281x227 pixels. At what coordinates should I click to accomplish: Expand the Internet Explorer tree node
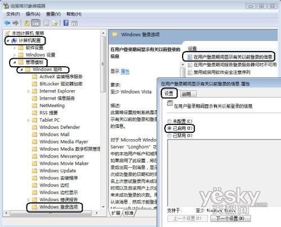click(x=29, y=91)
